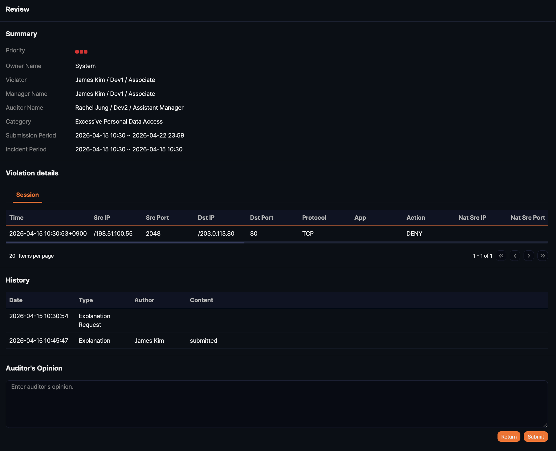Viewport: 556px width, 451px height.
Task: Go to previous page of sessions
Action: [515, 256]
